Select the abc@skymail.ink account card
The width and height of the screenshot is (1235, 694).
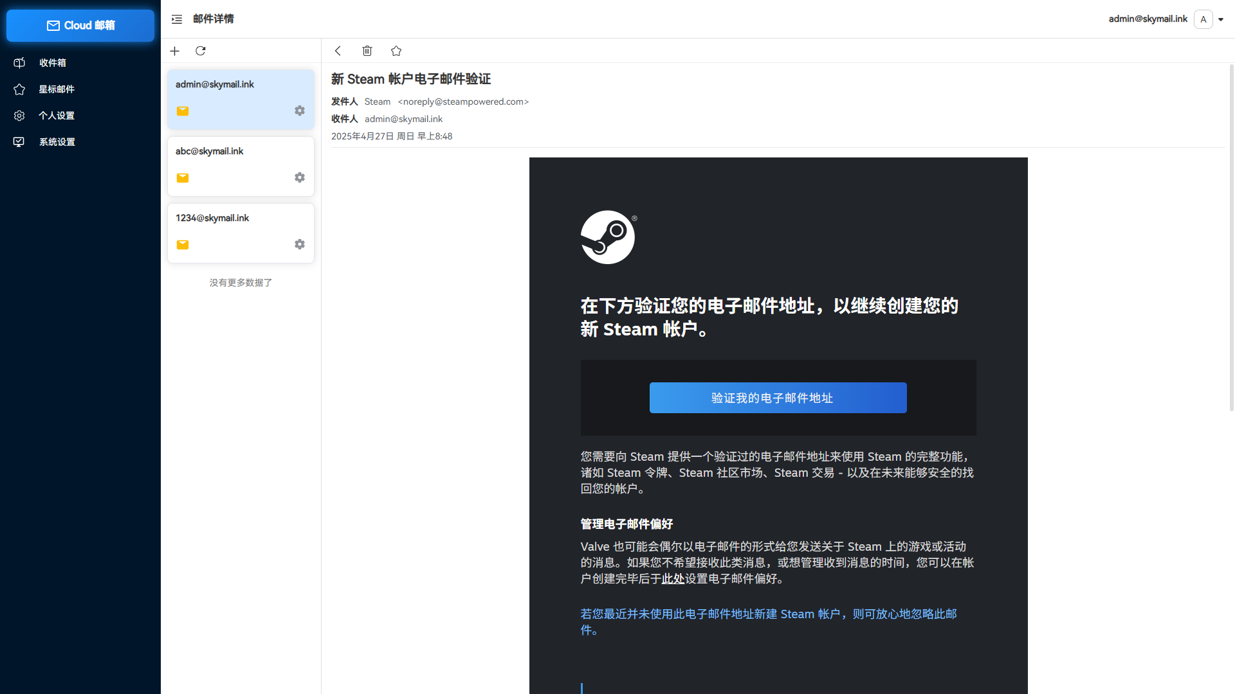coord(241,166)
